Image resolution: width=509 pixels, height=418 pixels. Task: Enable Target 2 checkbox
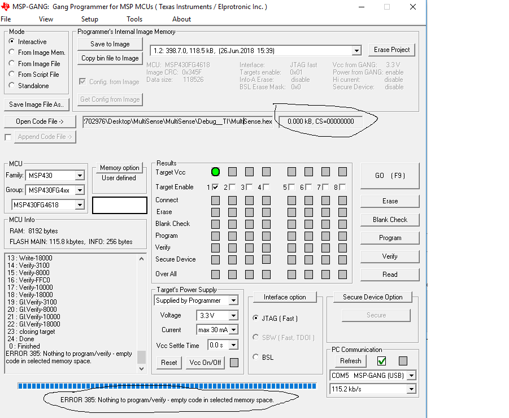(232, 187)
